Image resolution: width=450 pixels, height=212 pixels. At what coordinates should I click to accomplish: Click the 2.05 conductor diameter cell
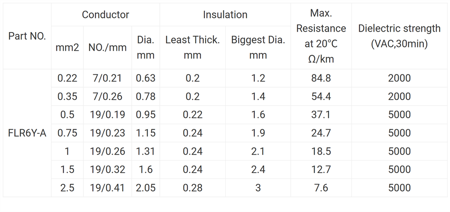click(146, 188)
